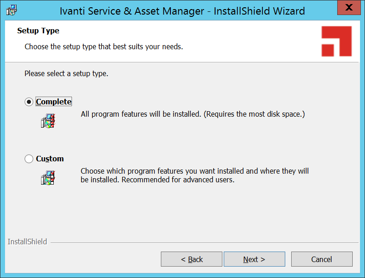
Task: Proceed by pressing Next
Action: 254,259
